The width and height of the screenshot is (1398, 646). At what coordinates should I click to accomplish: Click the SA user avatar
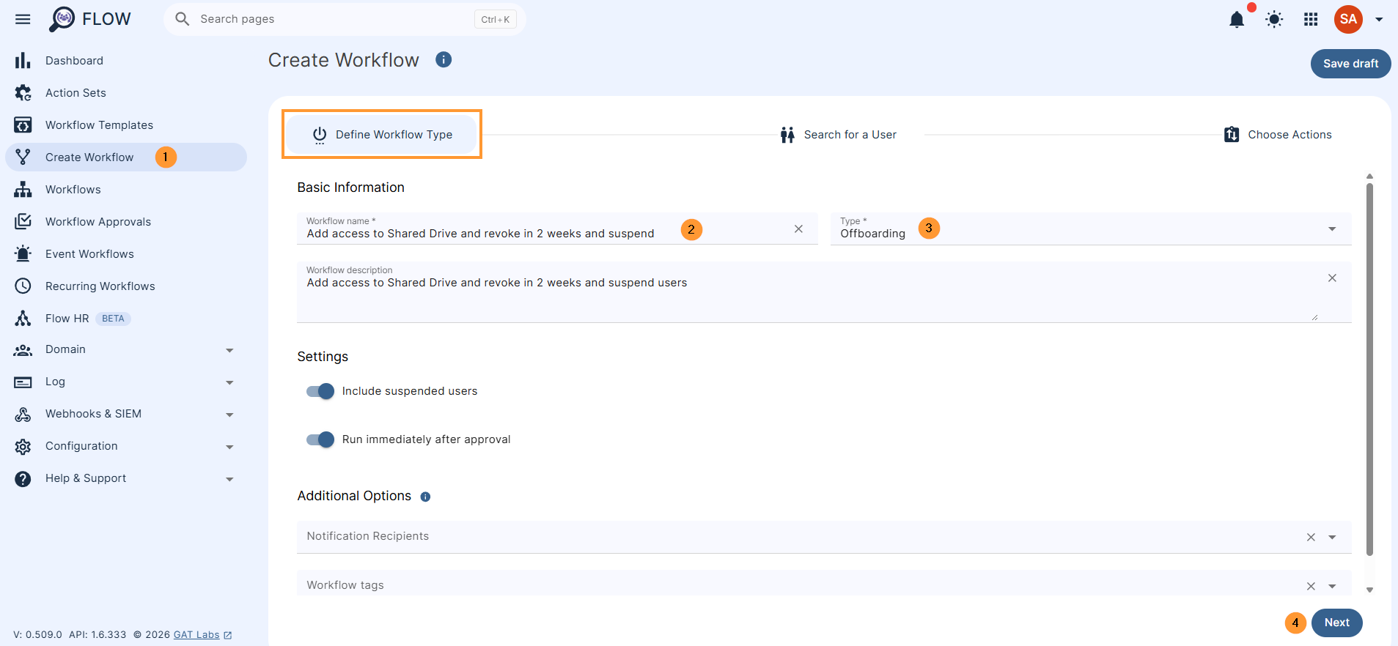tap(1348, 19)
